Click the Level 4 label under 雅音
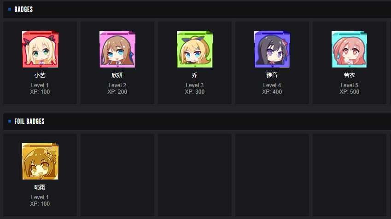Viewport: 391px width, 219px height. pos(272,85)
